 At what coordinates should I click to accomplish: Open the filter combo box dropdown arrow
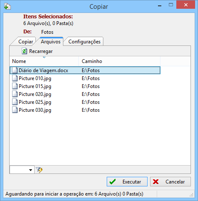tap(30, 170)
